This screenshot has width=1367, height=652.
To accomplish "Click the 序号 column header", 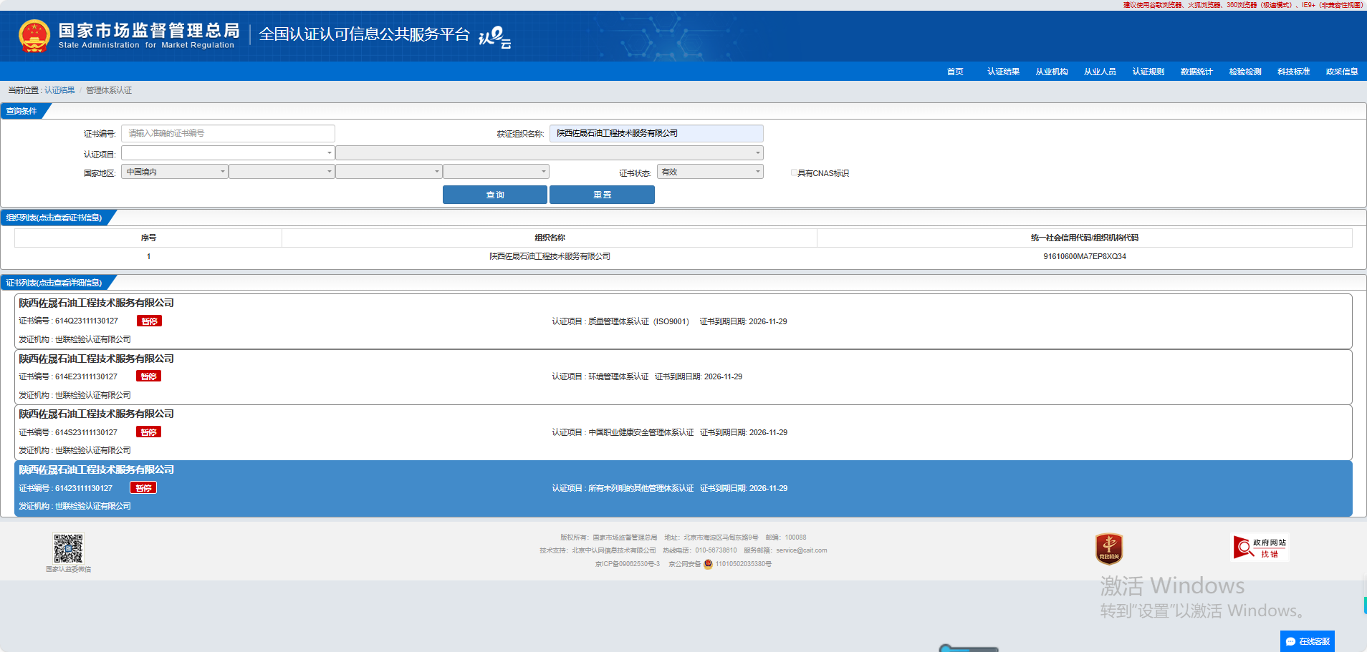I will coord(148,238).
